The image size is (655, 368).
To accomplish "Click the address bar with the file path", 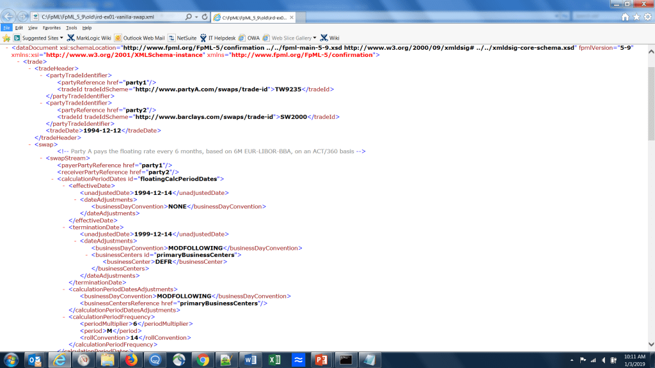I will (115, 17).
